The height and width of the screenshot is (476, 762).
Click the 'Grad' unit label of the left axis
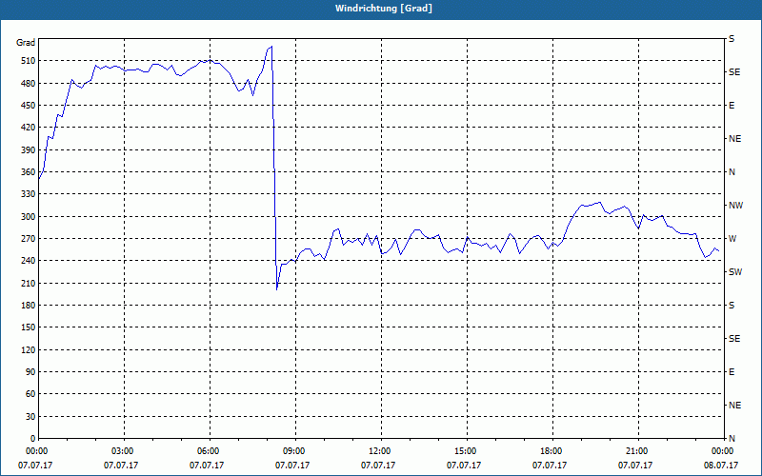pos(26,43)
